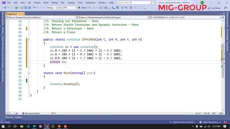This screenshot has width=230, height=129.
Task: Click Add to Source Control
Action: [x=183, y=122]
